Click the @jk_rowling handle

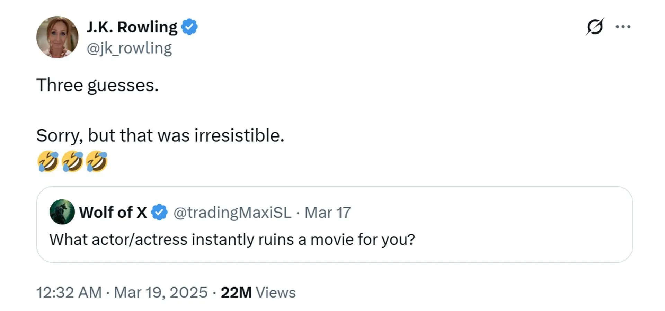(x=130, y=48)
